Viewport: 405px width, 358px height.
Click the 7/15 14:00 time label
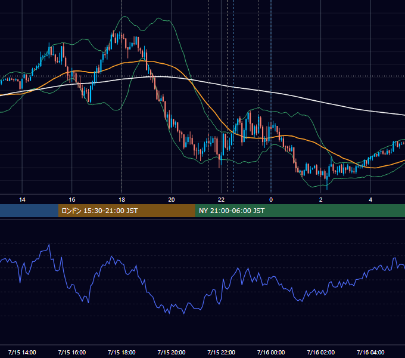(22, 352)
